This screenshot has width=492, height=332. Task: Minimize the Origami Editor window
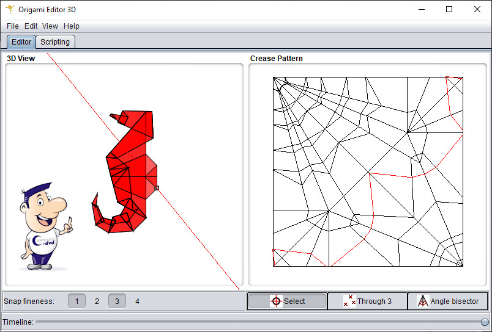click(421, 9)
